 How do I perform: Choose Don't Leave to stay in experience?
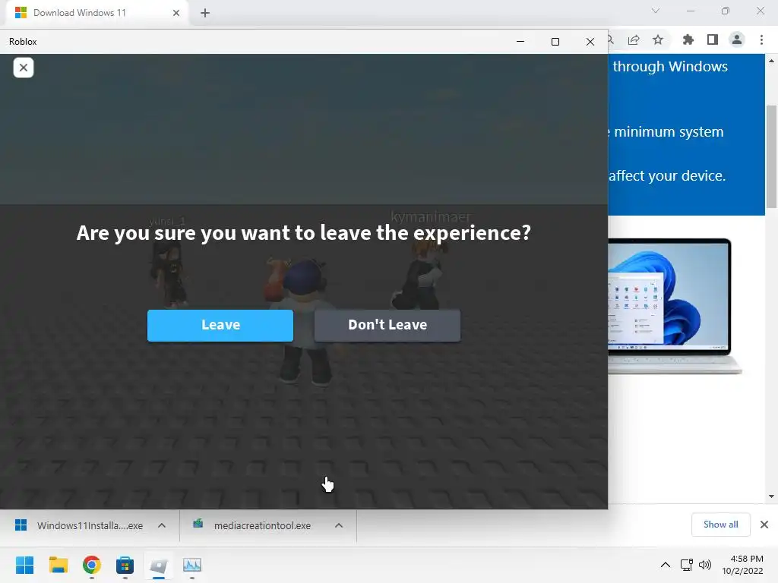(387, 325)
